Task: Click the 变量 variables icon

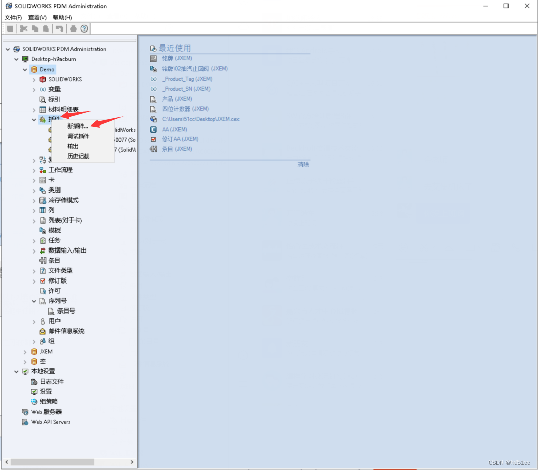Action: click(43, 89)
